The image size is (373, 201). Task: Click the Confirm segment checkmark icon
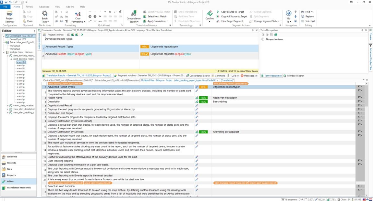[x=209, y=13]
